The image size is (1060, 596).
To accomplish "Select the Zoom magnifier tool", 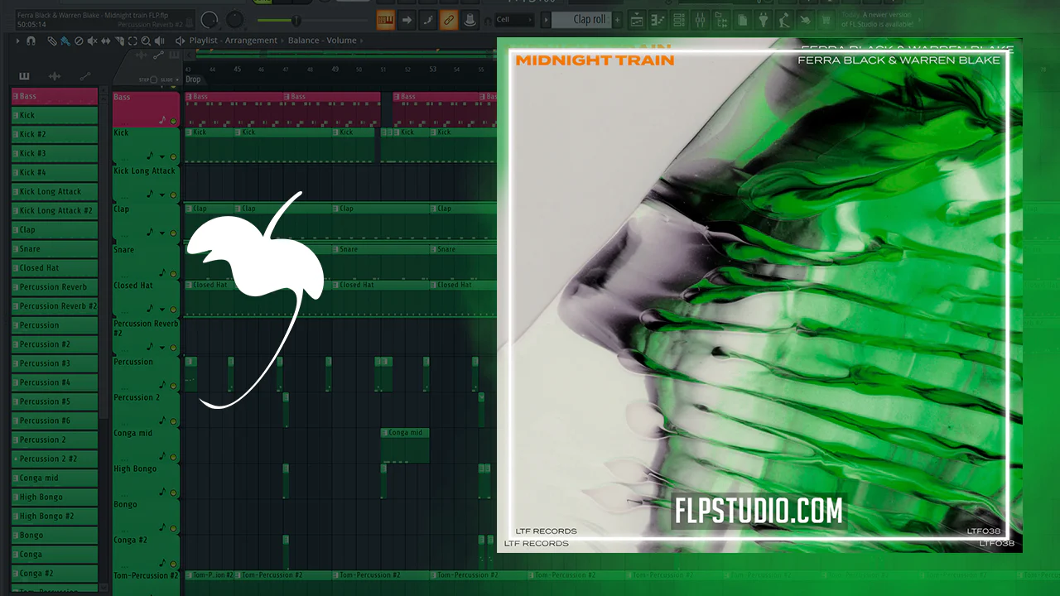I will coord(145,41).
